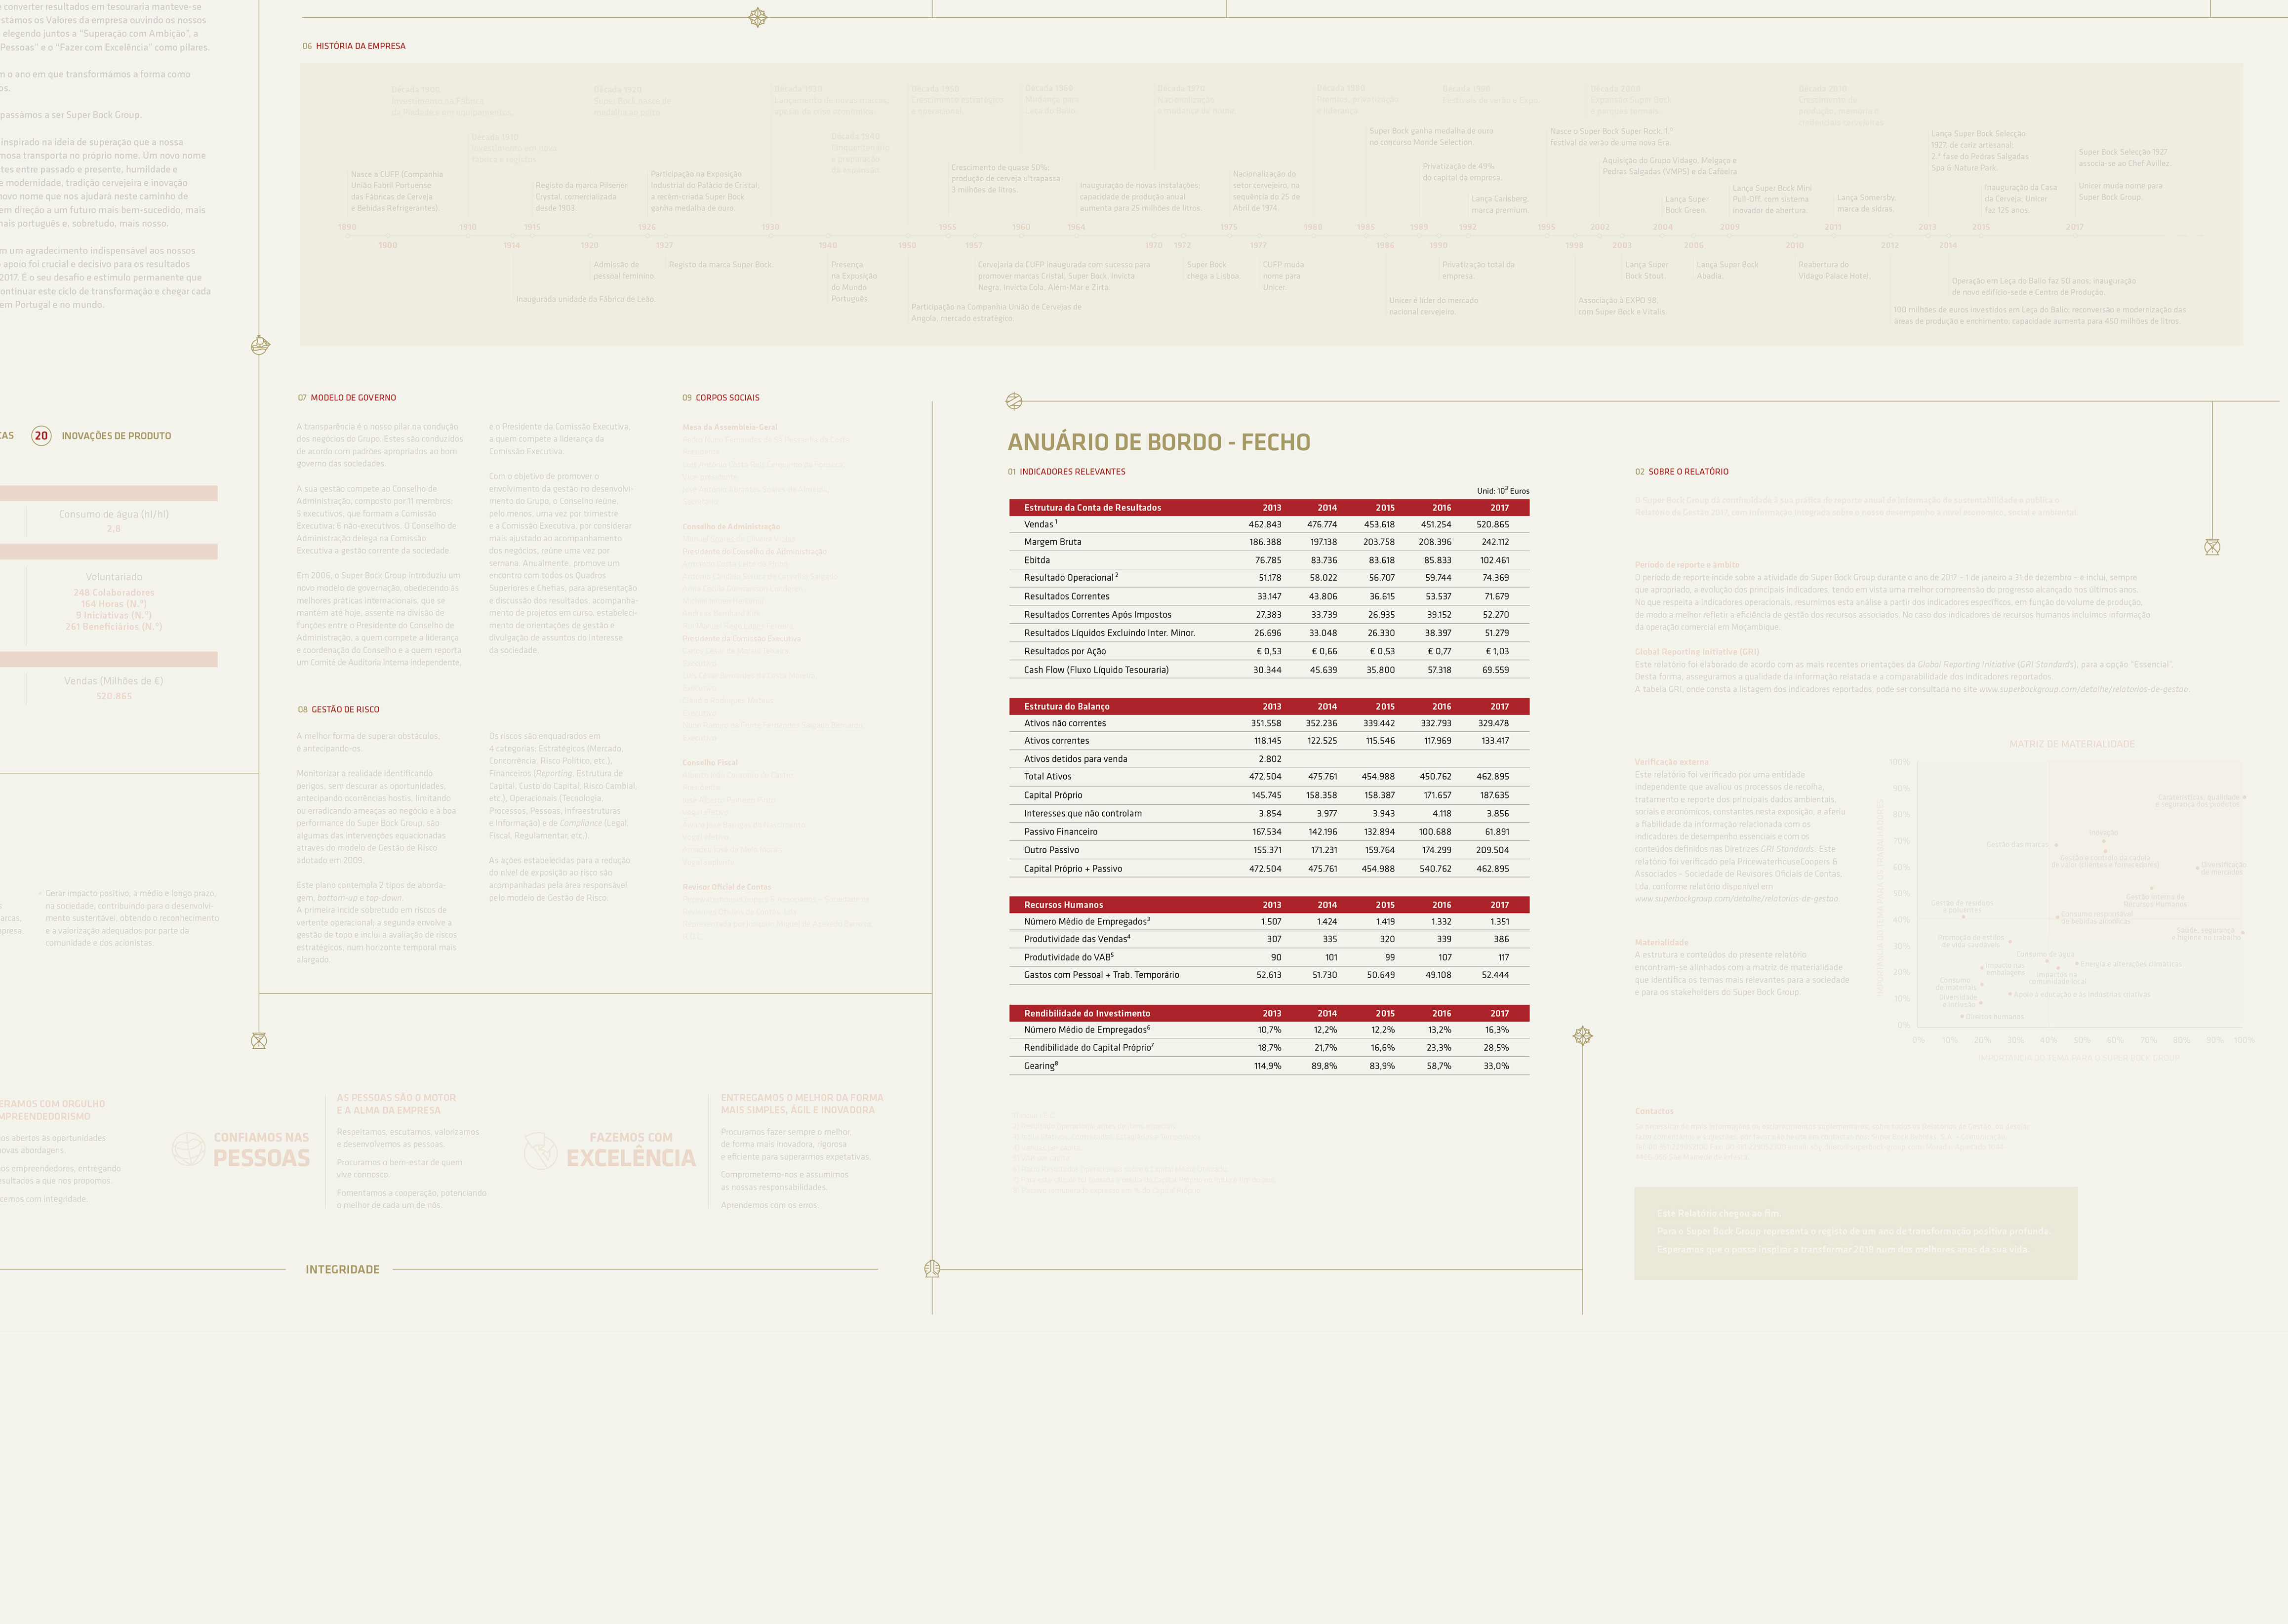Open section 06 História da Empresa heading
The image size is (2288, 1624).
354,46
